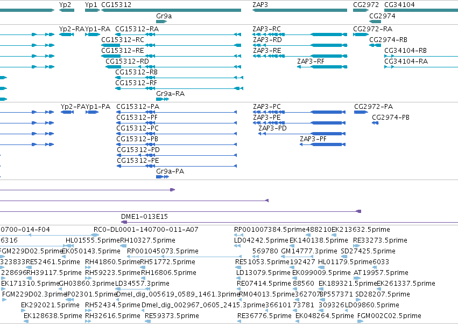Open transcript Gr9a-RA
This screenshot has width=458, height=324.
(x=170, y=94)
